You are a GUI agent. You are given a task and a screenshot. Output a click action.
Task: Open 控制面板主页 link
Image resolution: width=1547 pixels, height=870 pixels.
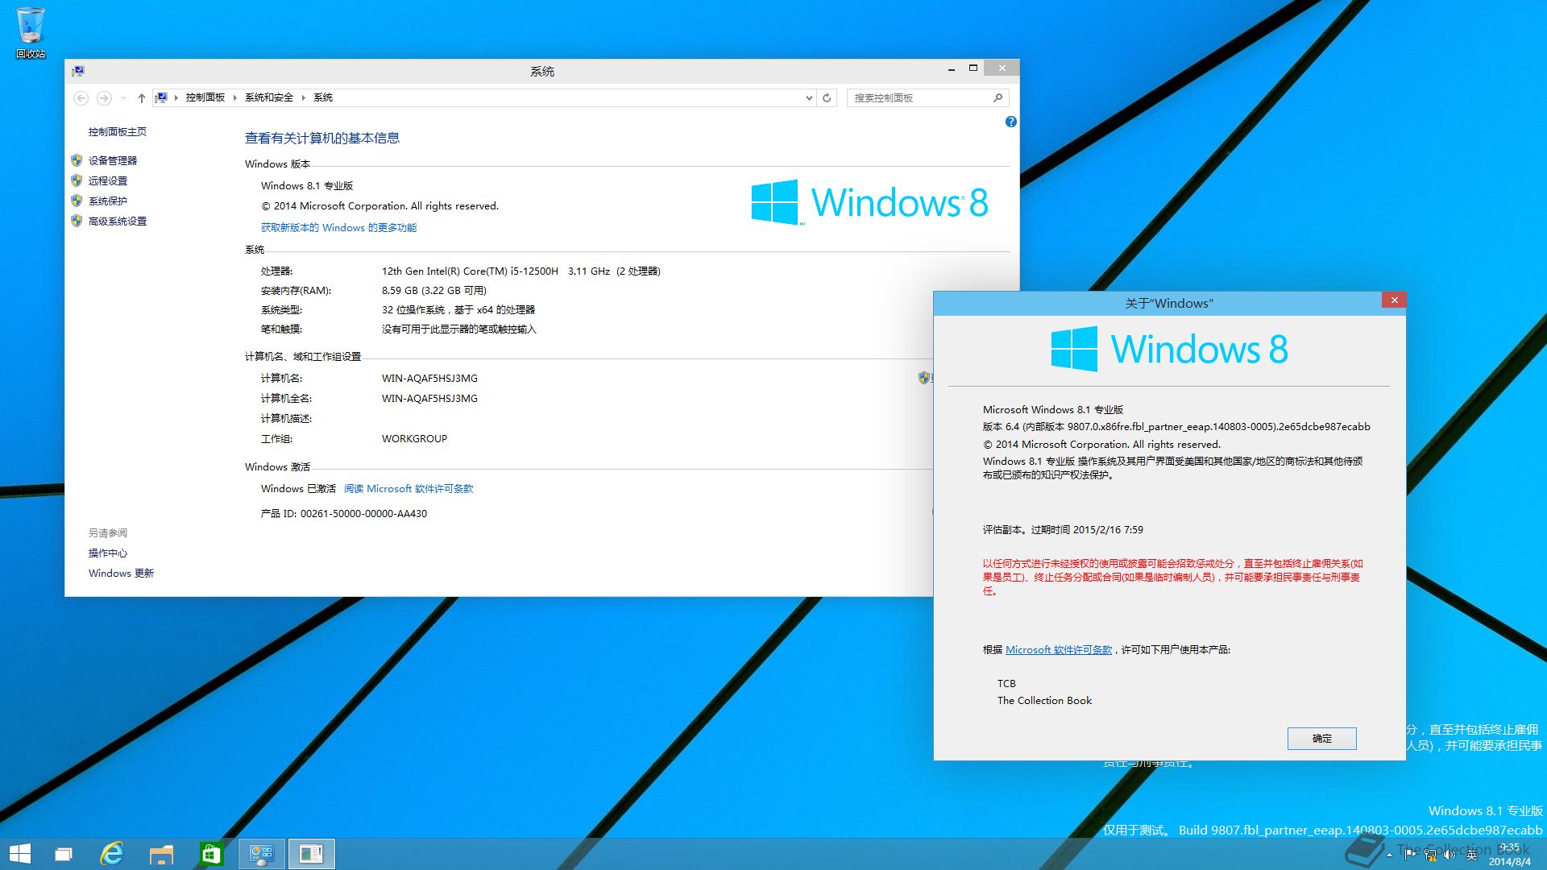(x=118, y=131)
